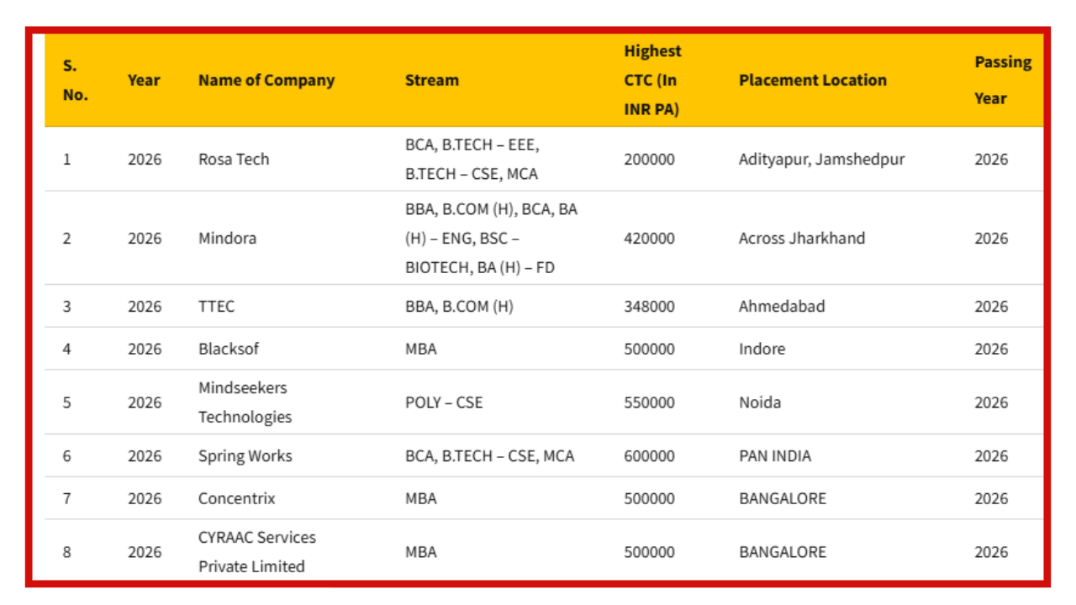
Task: Click 'Mindseekers Technologies' company name
Action: coord(245,402)
